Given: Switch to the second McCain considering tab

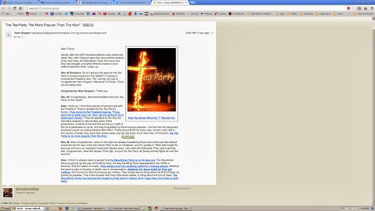Looking at the screenshot, I should pos(57,2).
